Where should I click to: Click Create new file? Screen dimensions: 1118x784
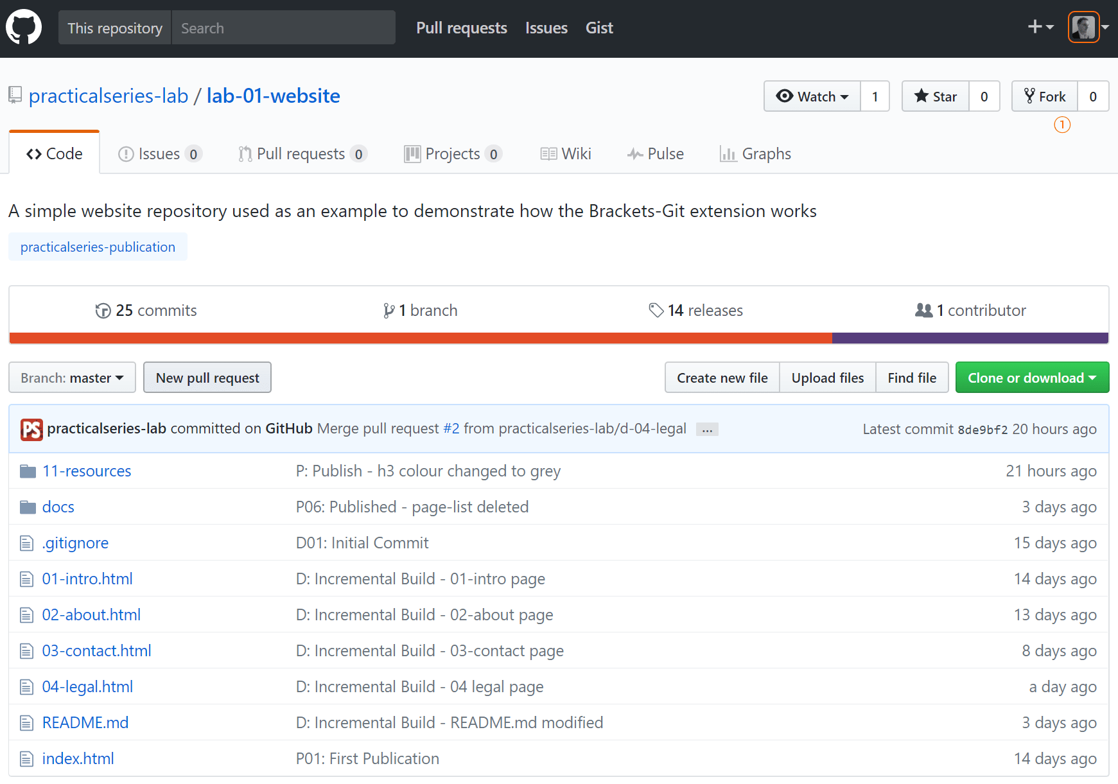pyautogui.click(x=722, y=378)
